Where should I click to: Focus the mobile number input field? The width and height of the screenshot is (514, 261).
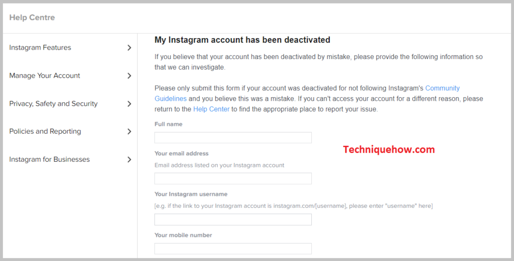tap(233, 248)
